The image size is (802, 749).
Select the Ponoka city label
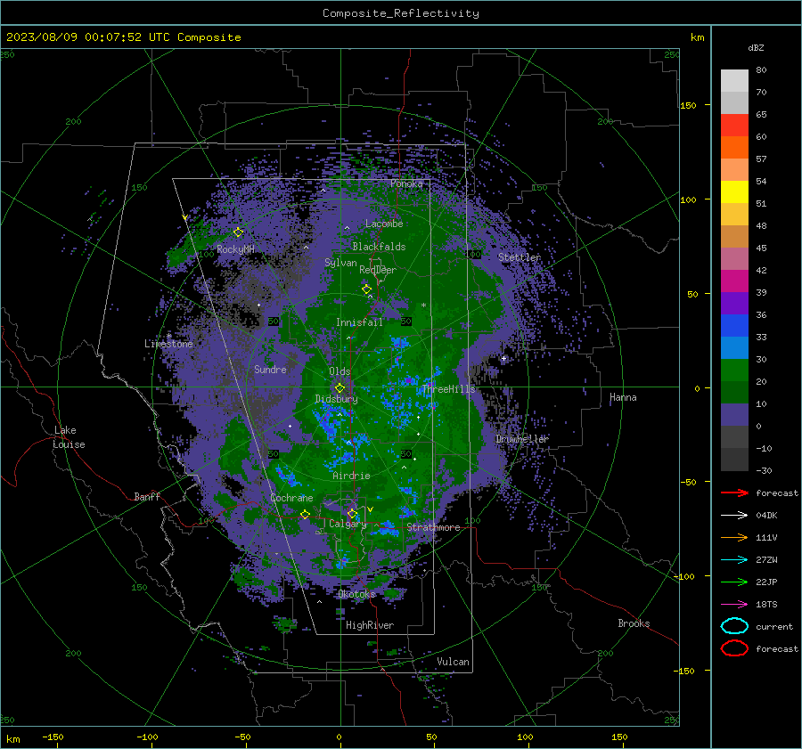pyautogui.click(x=406, y=183)
